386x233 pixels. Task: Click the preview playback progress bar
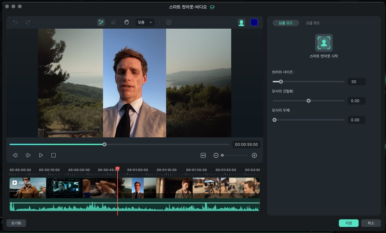click(119, 144)
